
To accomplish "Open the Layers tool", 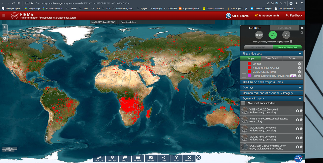I will [125, 158].
